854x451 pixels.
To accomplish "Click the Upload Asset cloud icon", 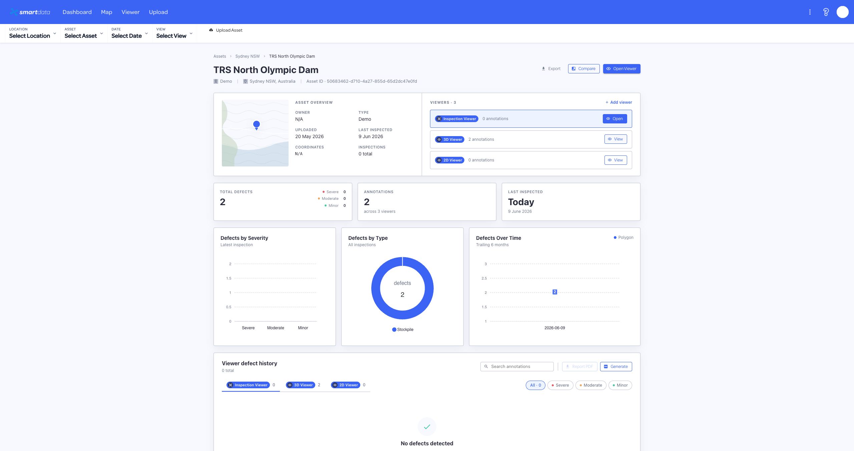I will (211, 30).
